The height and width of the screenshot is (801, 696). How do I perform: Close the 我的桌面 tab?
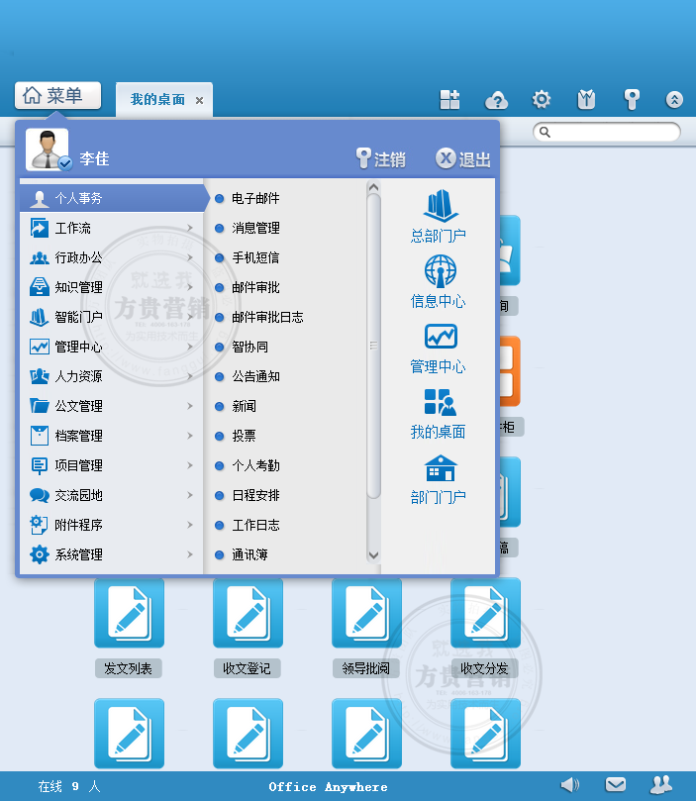click(x=200, y=101)
